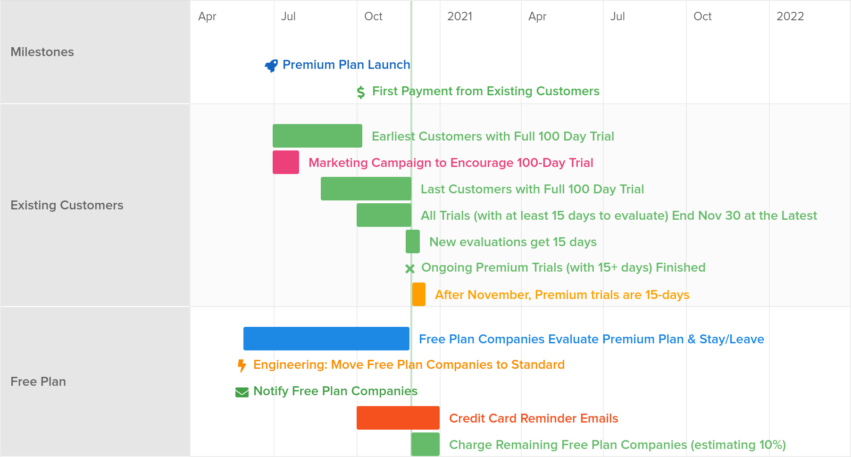Viewport: 851px width, 457px height.
Task: Select the blue Free Plan Companies Evaluate bar
Action: point(326,339)
